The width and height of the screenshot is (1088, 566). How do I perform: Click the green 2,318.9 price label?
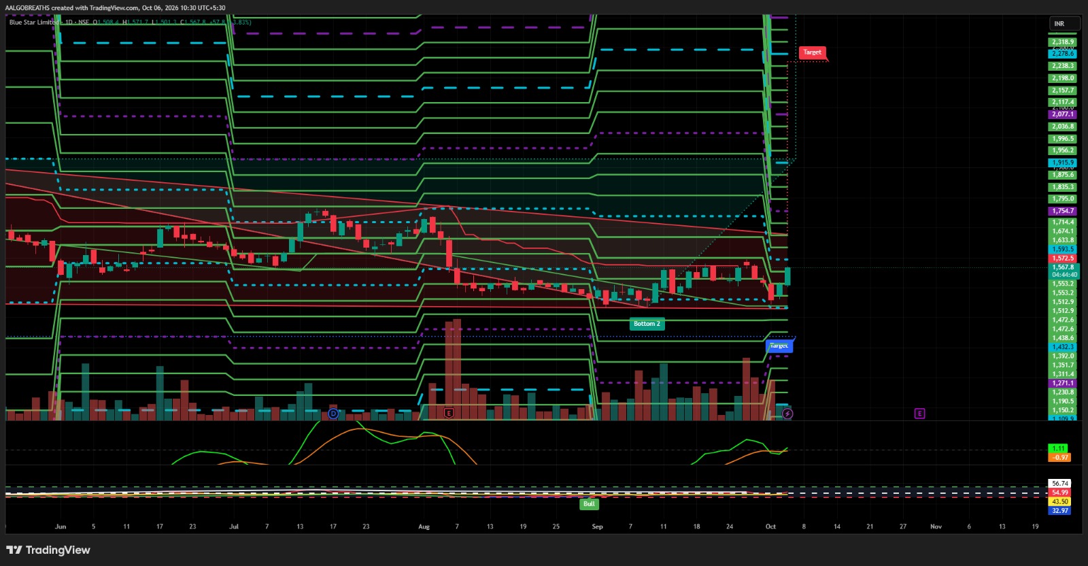point(1063,42)
